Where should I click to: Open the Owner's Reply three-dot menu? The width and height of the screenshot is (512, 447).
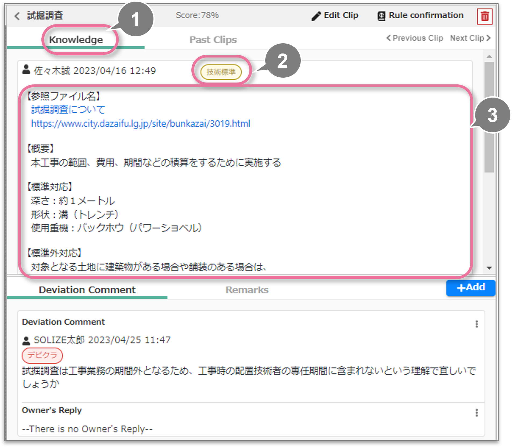pos(477,412)
